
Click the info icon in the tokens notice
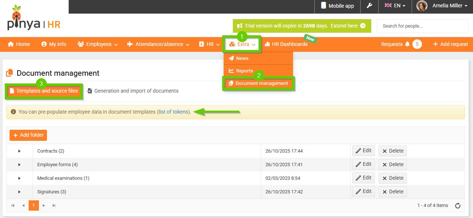point(14,112)
